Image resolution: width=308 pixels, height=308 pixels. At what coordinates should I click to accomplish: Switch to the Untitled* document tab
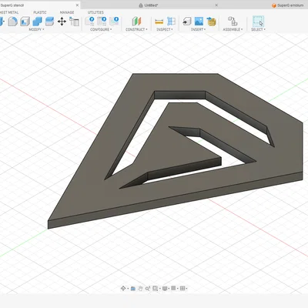(151, 5)
